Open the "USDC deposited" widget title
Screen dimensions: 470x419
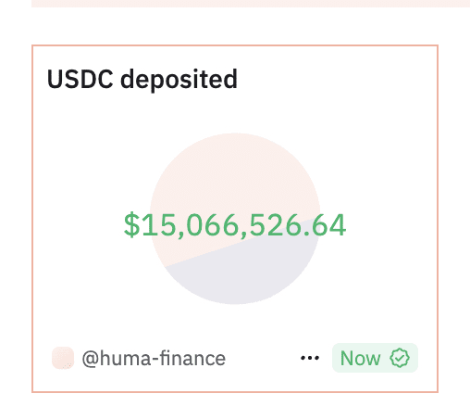pos(142,80)
